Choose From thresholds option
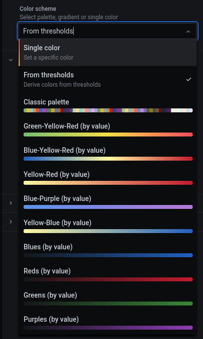This screenshot has width=203, height=339. pos(108,79)
